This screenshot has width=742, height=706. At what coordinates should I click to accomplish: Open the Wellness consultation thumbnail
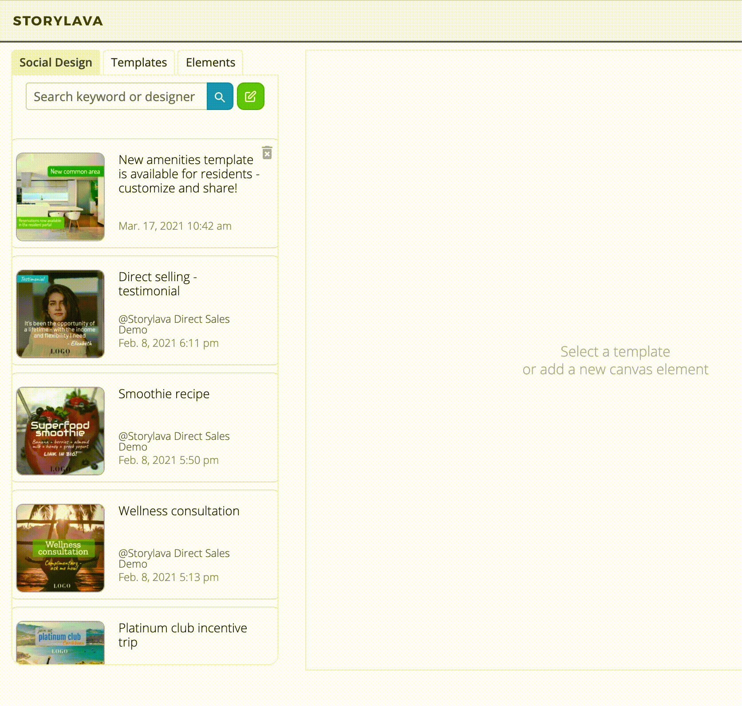[60, 548]
